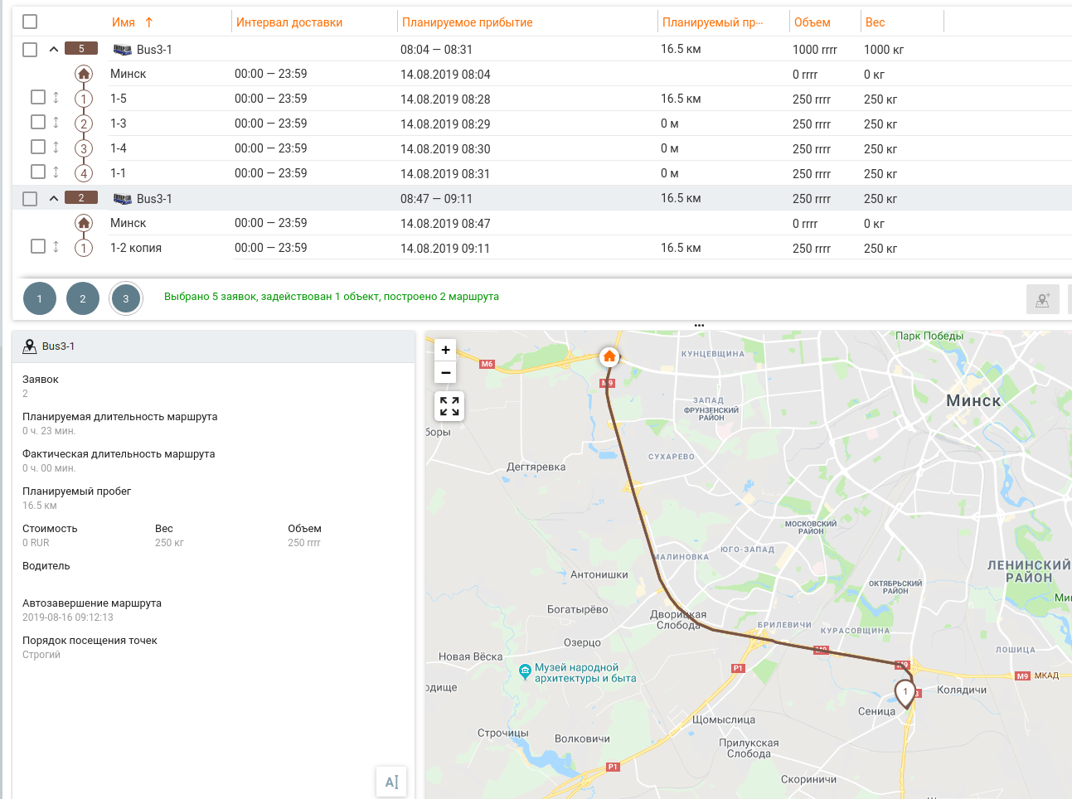Click the text size icon in details panel
This screenshot has height=799, width=1072.
point(391,782)
